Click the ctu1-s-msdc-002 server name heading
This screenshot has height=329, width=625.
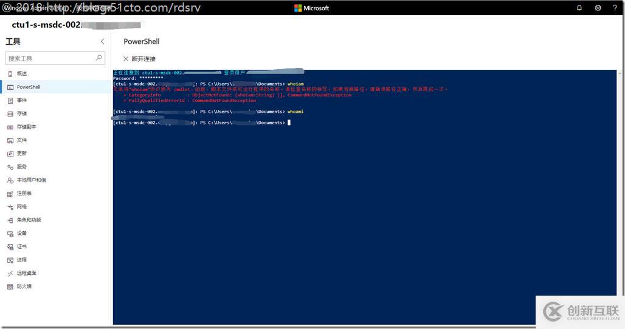46,25
